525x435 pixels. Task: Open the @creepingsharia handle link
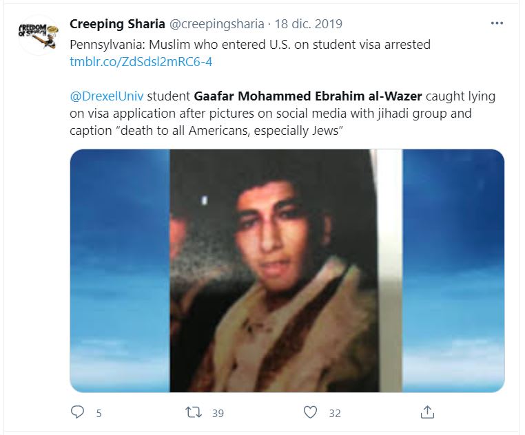pos(216,24)
